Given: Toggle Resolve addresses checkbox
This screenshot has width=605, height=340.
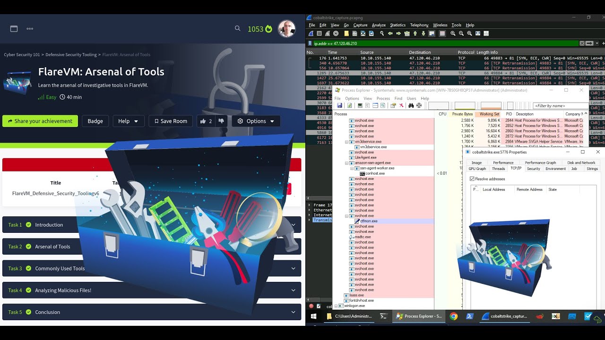Looking at the screenshot, I should (x=472, y=179).
